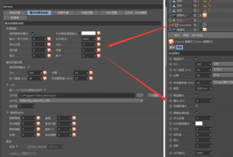Click camera icon next to 白平衡[K] 6500 field
This screenshot has height=157, width=233.
[99, 39]
